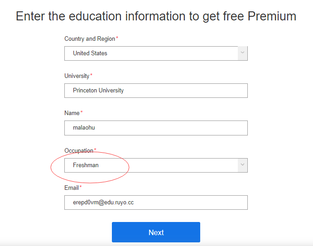Focus the University field with Princeton University

[156, 91]
